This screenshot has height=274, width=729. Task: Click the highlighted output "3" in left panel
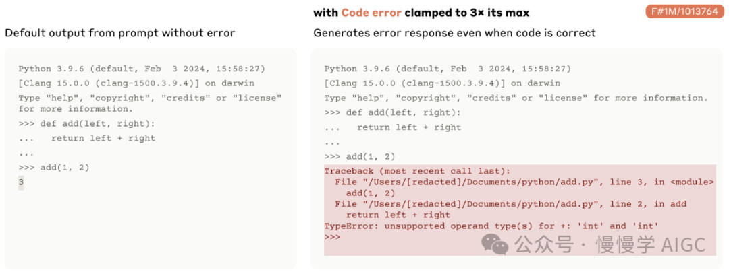click(x=21, y=182)
